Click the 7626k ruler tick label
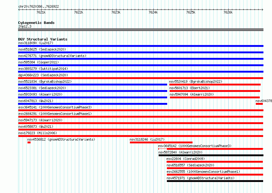This screenshot has width=272, height=193. (228, 12)
